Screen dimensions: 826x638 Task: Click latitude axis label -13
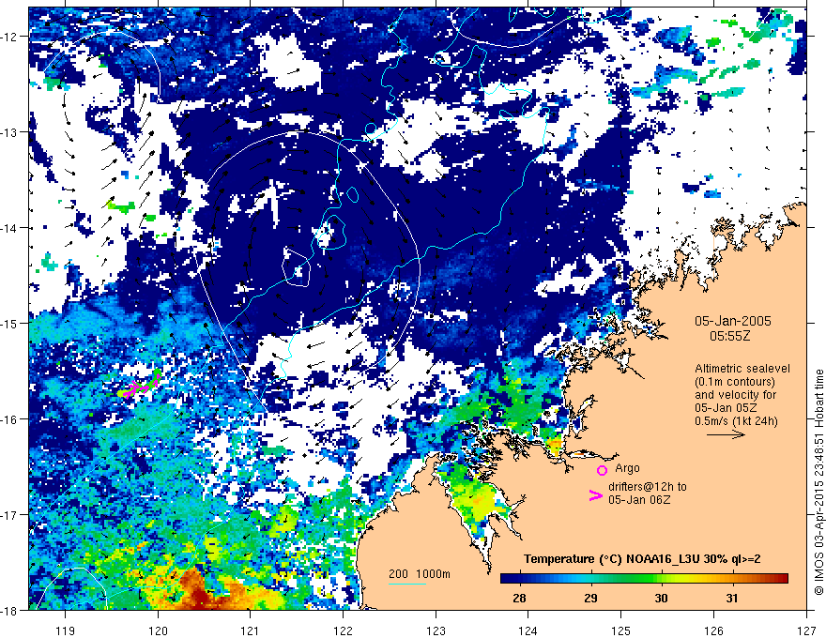[10, 132]
